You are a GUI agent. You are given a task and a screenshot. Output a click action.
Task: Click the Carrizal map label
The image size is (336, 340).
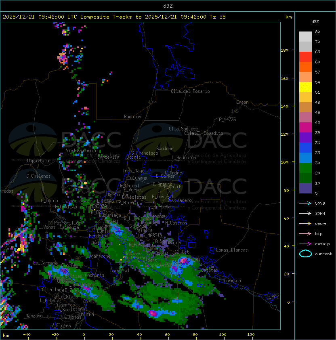(120, 271)
